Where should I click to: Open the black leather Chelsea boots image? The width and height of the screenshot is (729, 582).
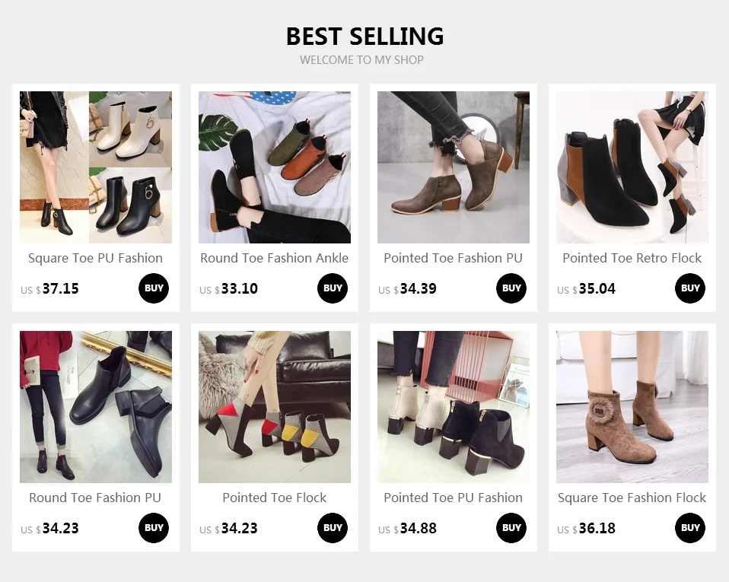[x=96, y=407]
